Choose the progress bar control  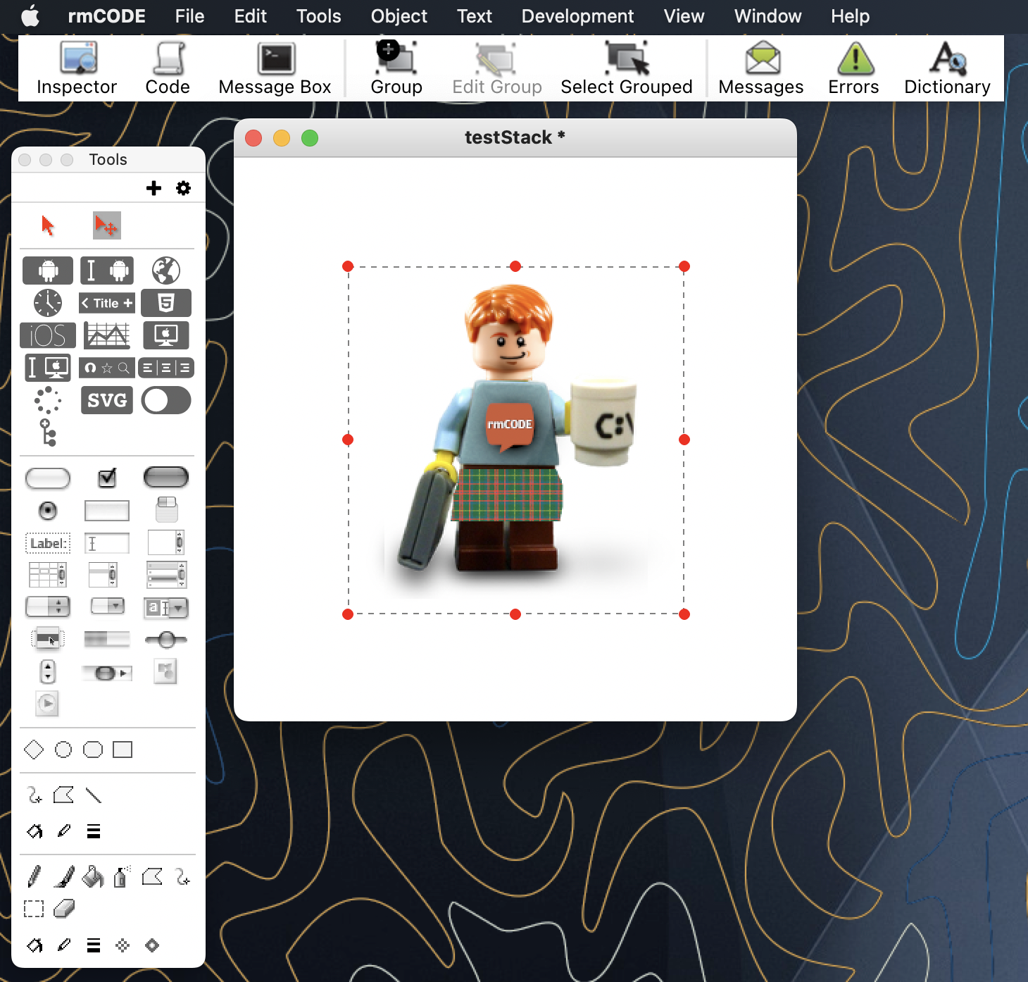point(107,639)
